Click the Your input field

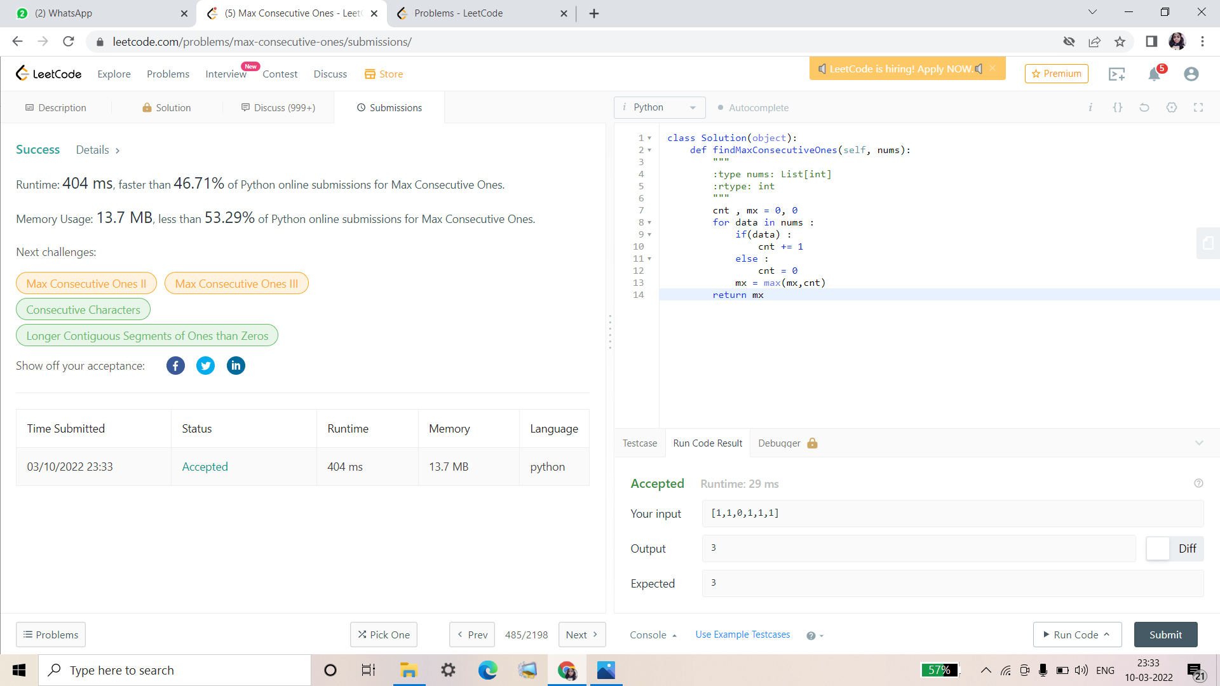[x=952, y=513]
